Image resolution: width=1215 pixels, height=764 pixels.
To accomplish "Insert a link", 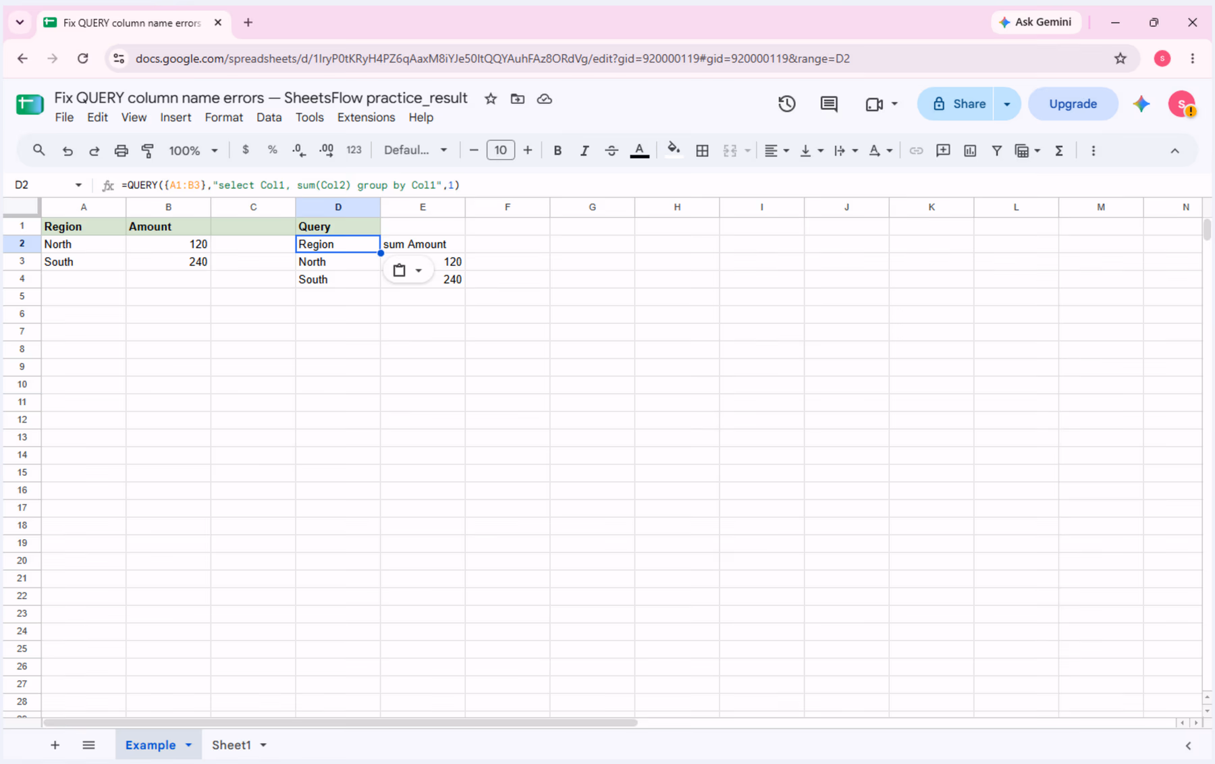I will coord(916,151).
